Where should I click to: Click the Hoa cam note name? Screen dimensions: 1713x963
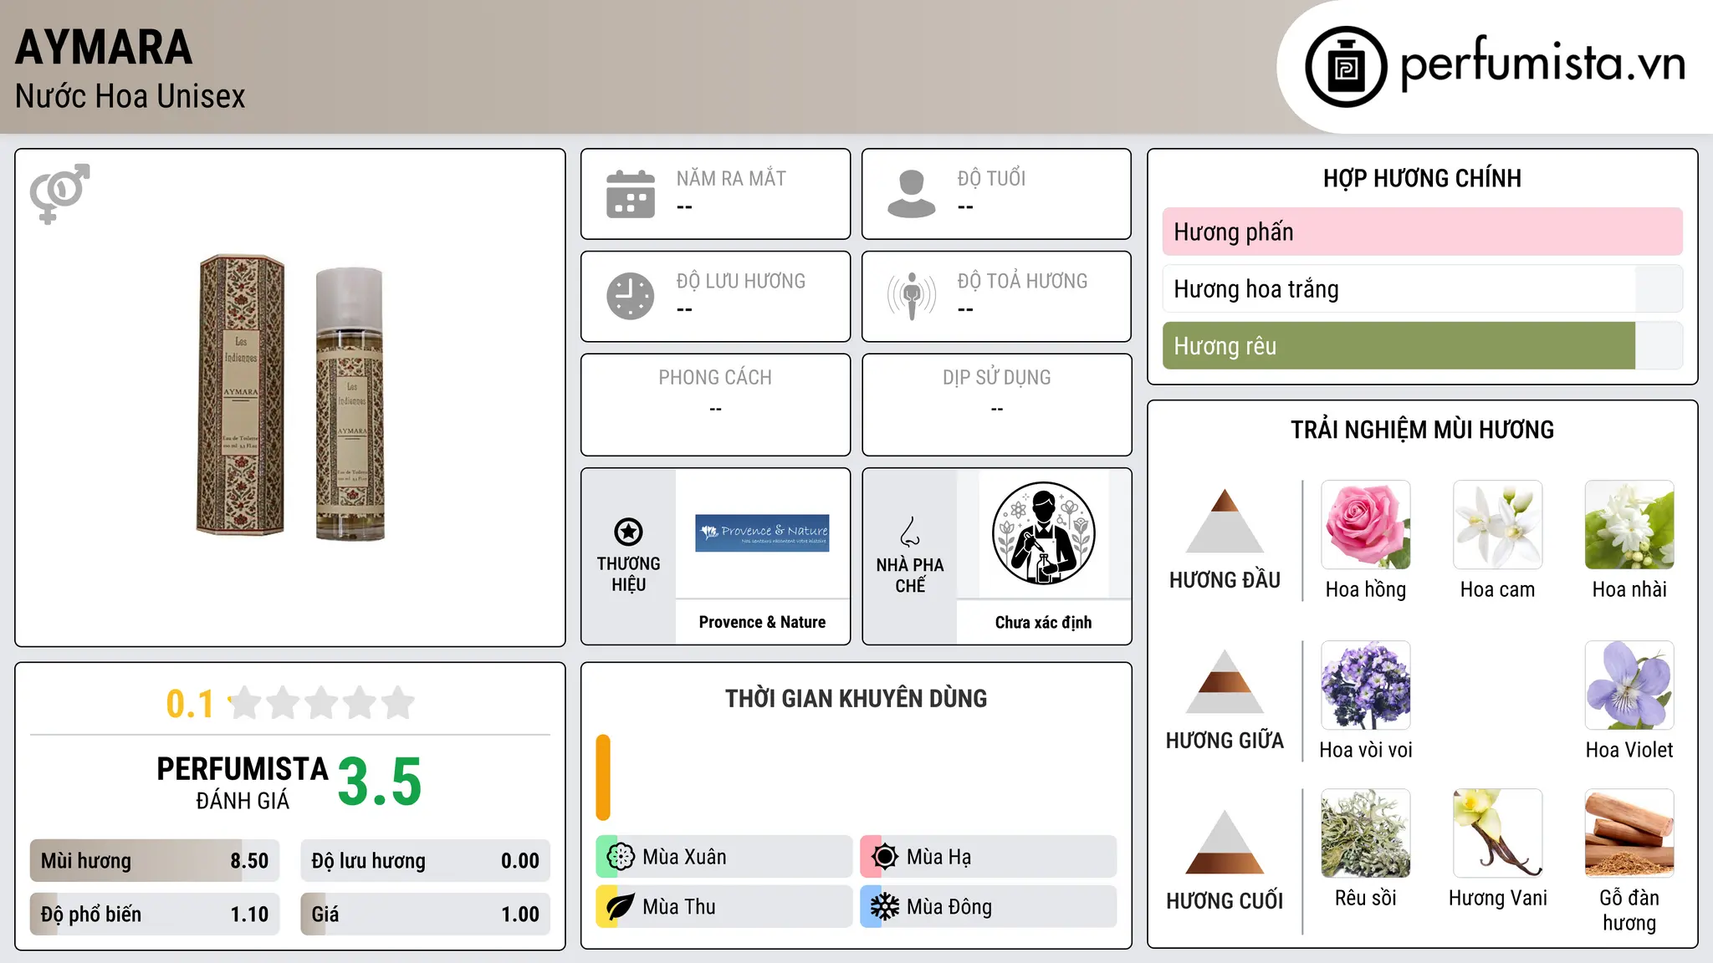pos(1498,589)
